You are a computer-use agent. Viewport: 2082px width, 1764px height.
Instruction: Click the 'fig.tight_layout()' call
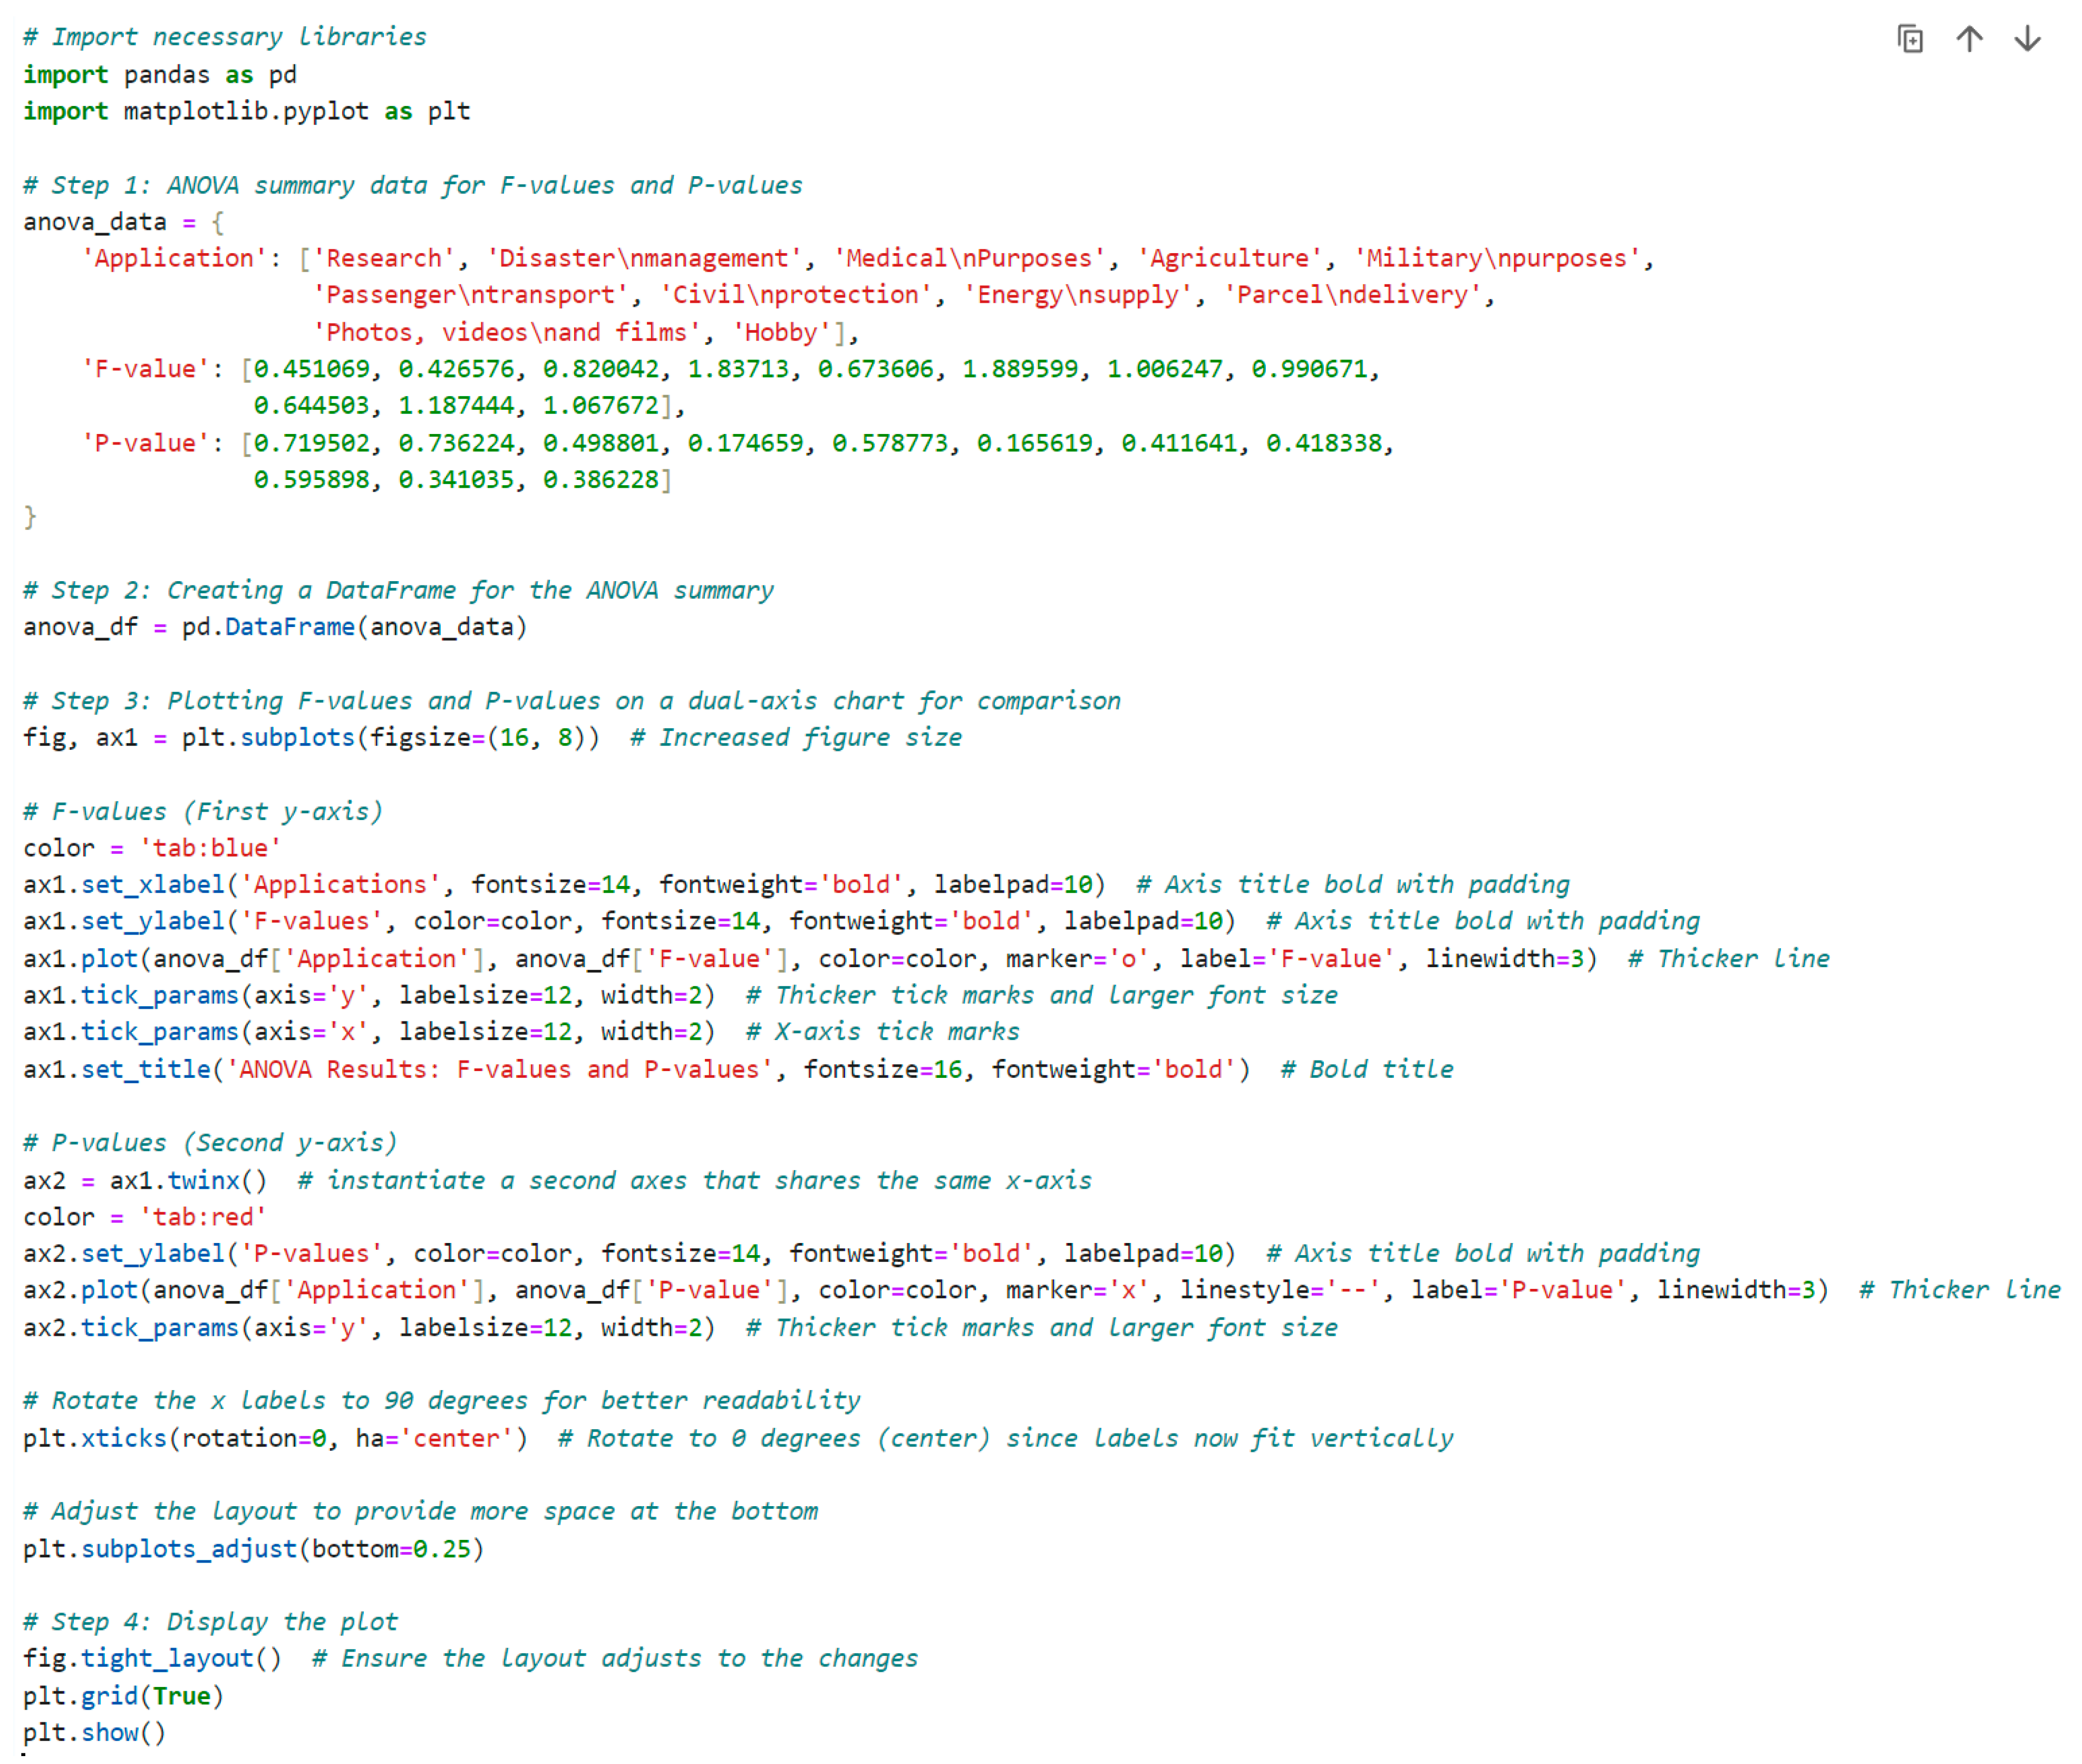tap(153, 1659)
